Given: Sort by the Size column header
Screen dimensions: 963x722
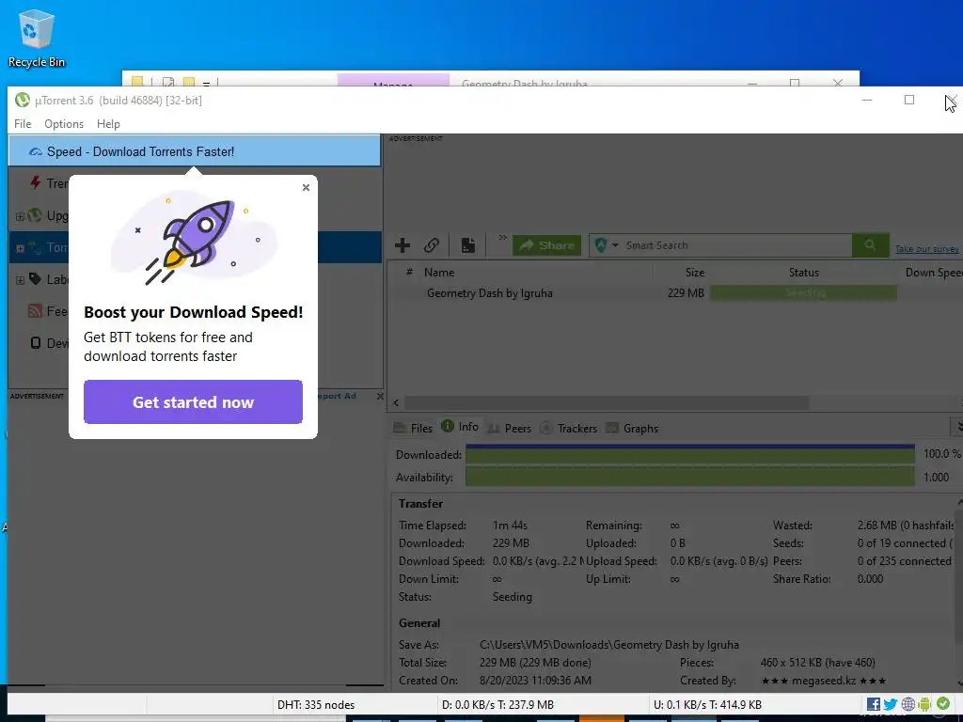Looking at the screenshot, I should click(x=695, y=272).
